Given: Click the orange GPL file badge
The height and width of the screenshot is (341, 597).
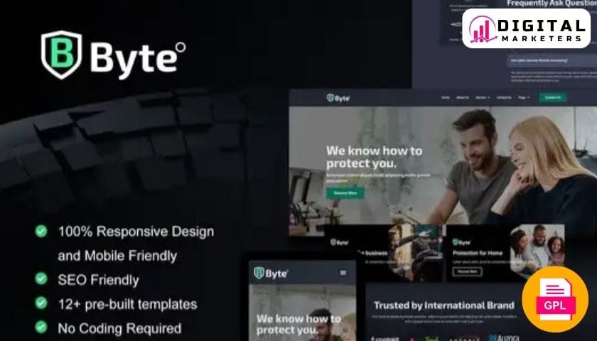Looking at the screenshot, I should point(555,299).
